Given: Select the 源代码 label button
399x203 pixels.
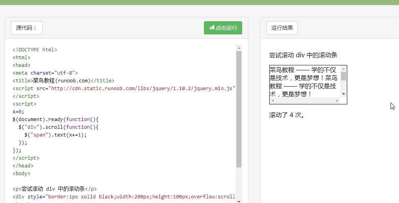Looking at the screenshot, I should pyautogui.click(x=27, y=28).
